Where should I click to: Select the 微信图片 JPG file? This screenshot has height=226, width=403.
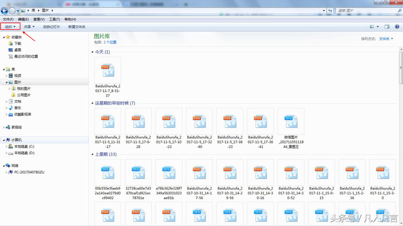(x=291, y=121)
